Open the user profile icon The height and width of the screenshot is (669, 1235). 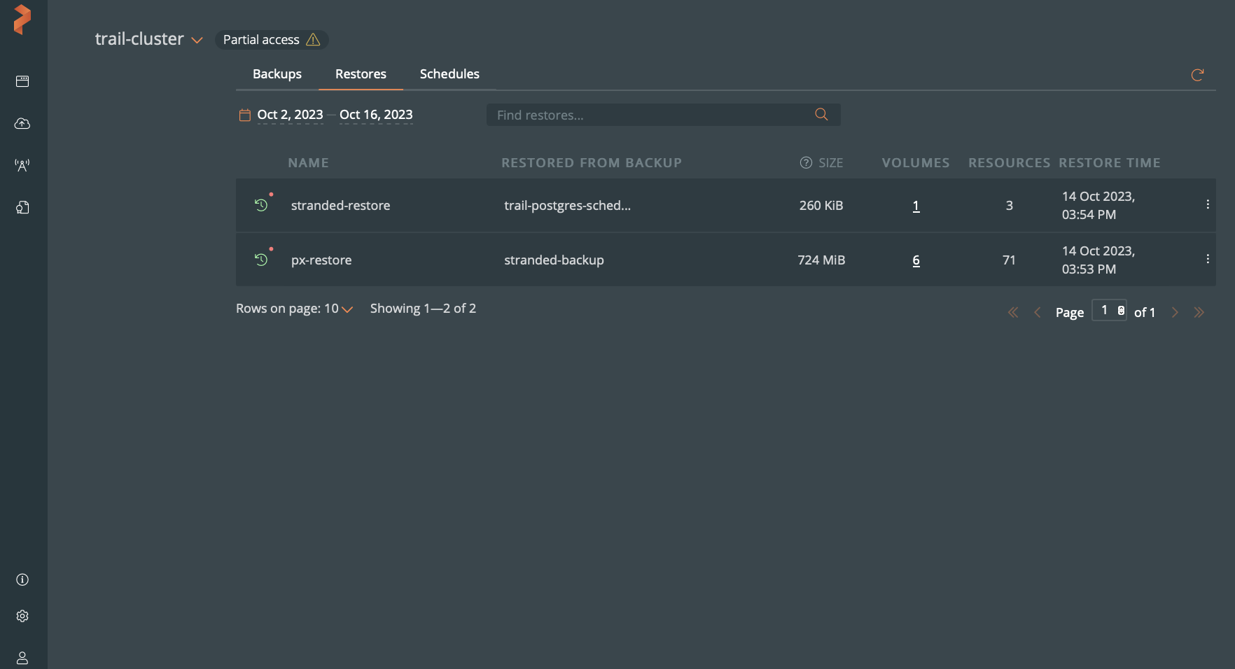click(22, 658)
